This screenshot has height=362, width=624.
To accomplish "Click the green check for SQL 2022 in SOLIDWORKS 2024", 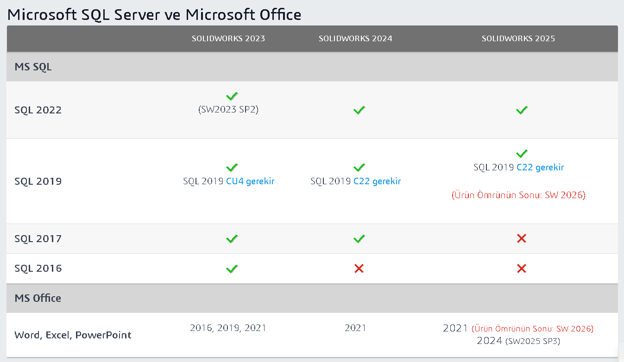I will click(359, 110).
